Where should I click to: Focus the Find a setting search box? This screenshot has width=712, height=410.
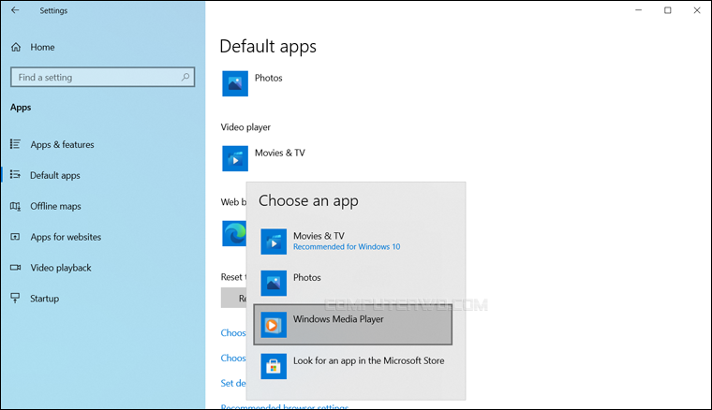pos(103,77)
